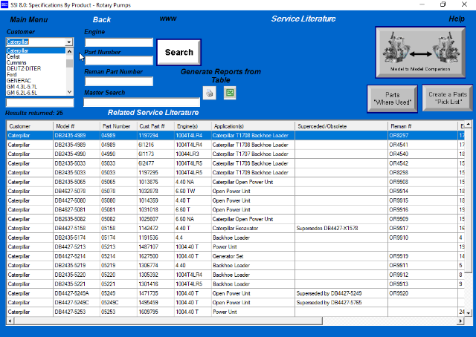The height and width of the screenshot is (337, 476).
Task: Focus the Reman Part Number field
Action: pos(119,81)
